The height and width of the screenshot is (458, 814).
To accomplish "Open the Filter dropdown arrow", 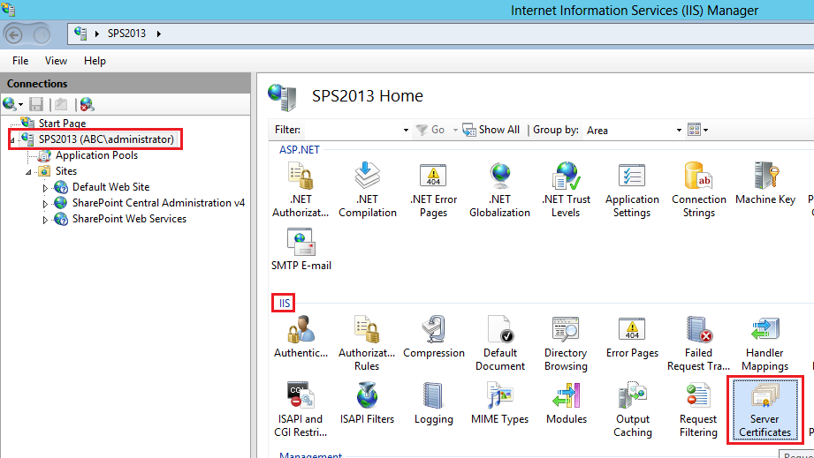I will [x=406, y=130].
